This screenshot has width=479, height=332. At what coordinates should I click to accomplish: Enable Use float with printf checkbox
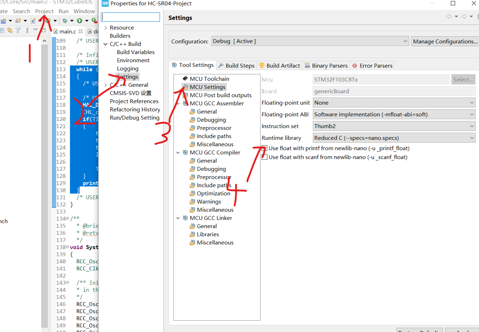tap(264, 148)
